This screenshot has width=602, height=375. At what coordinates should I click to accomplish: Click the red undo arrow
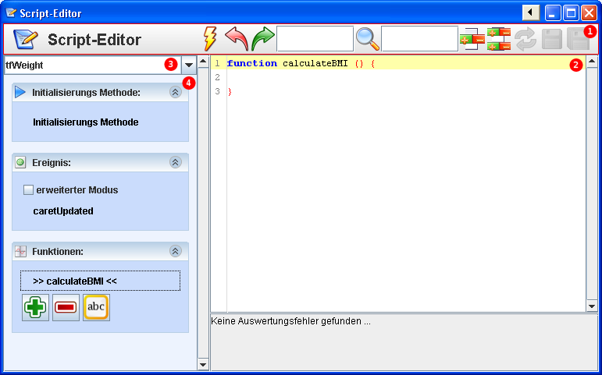pyautogui.click(x=236, y=39)
